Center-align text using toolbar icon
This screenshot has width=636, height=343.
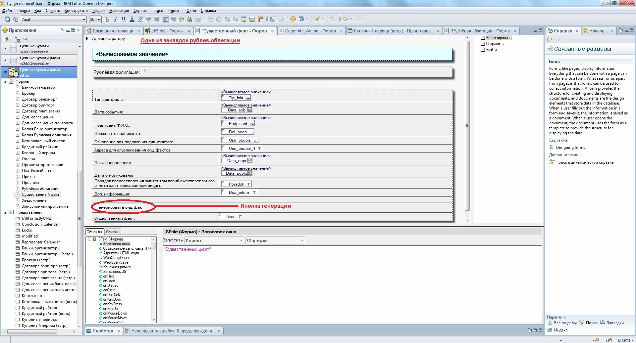pyautogui.click(x=148, y=20)
